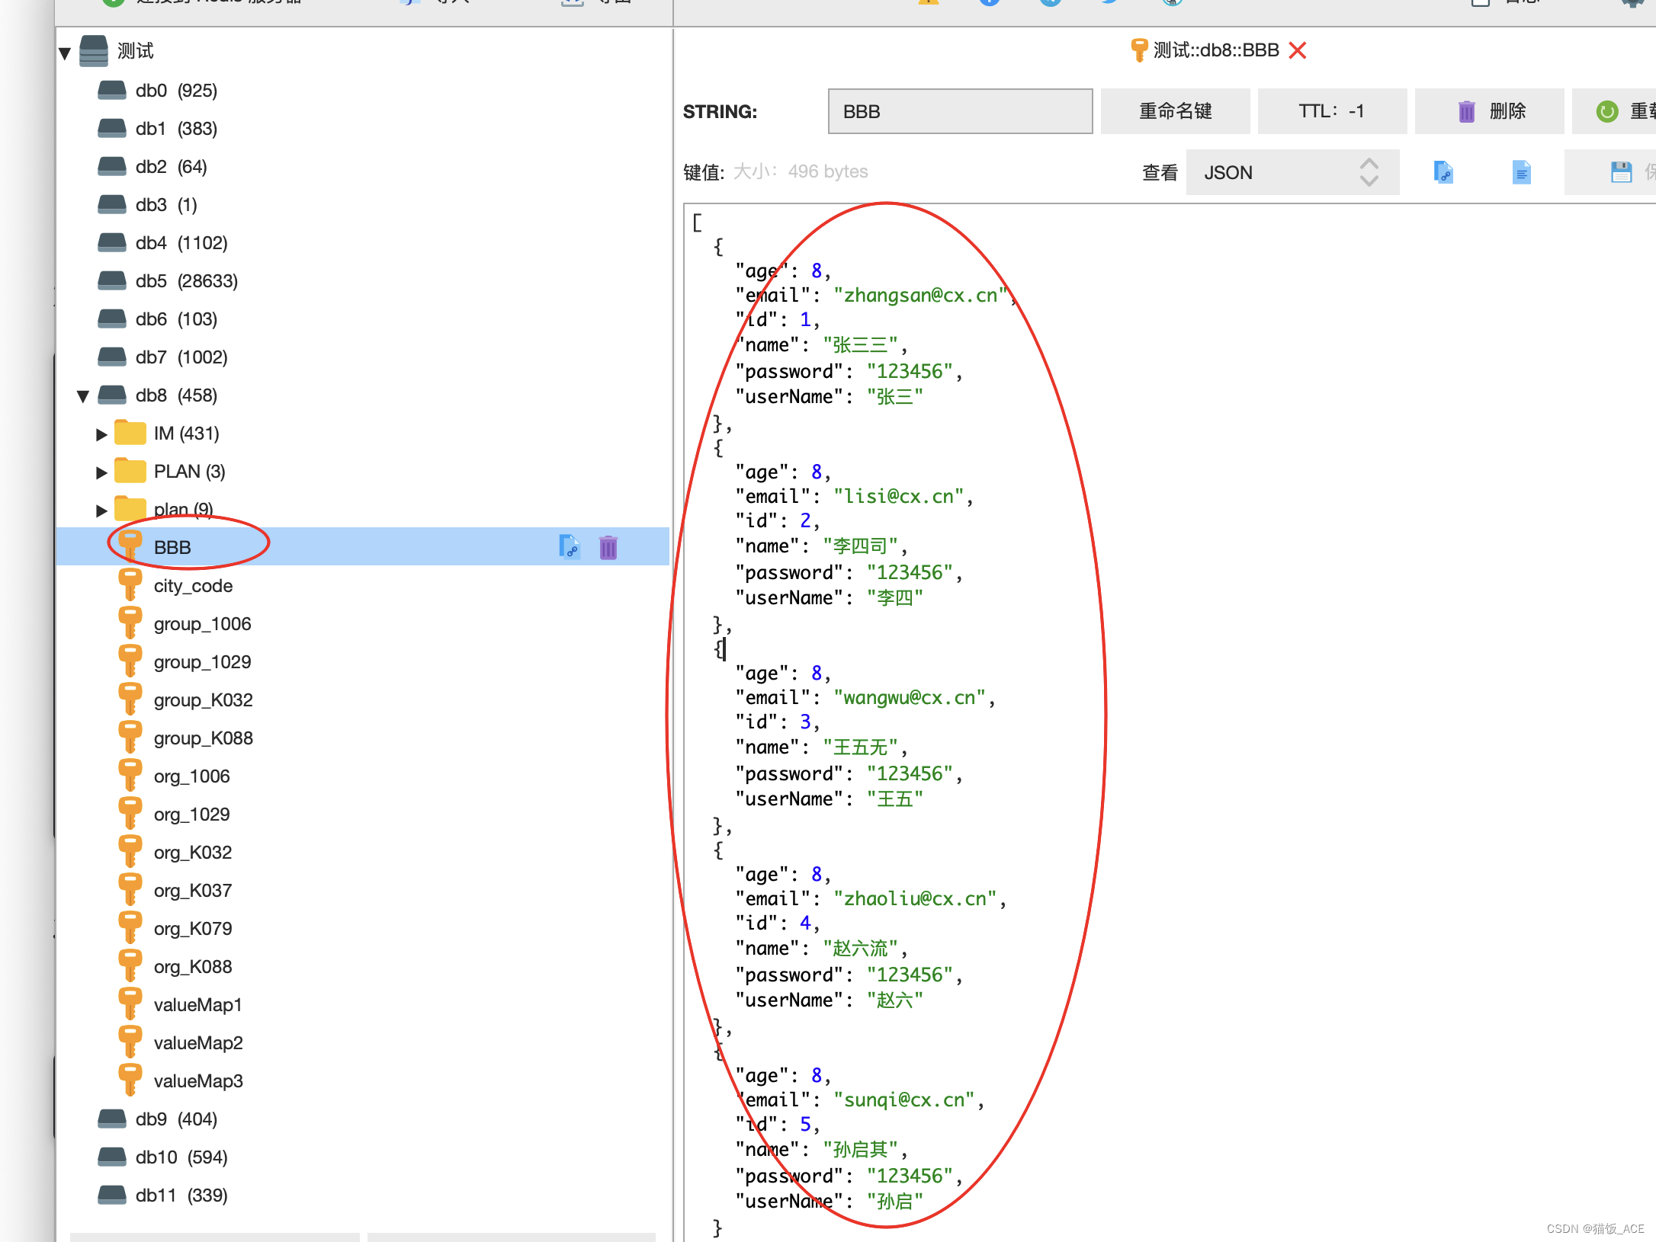Image resolution: width=1656 pixels, height=1242 pixels.
Task: Click the key icon of org_K088
Action: point(130,966)
